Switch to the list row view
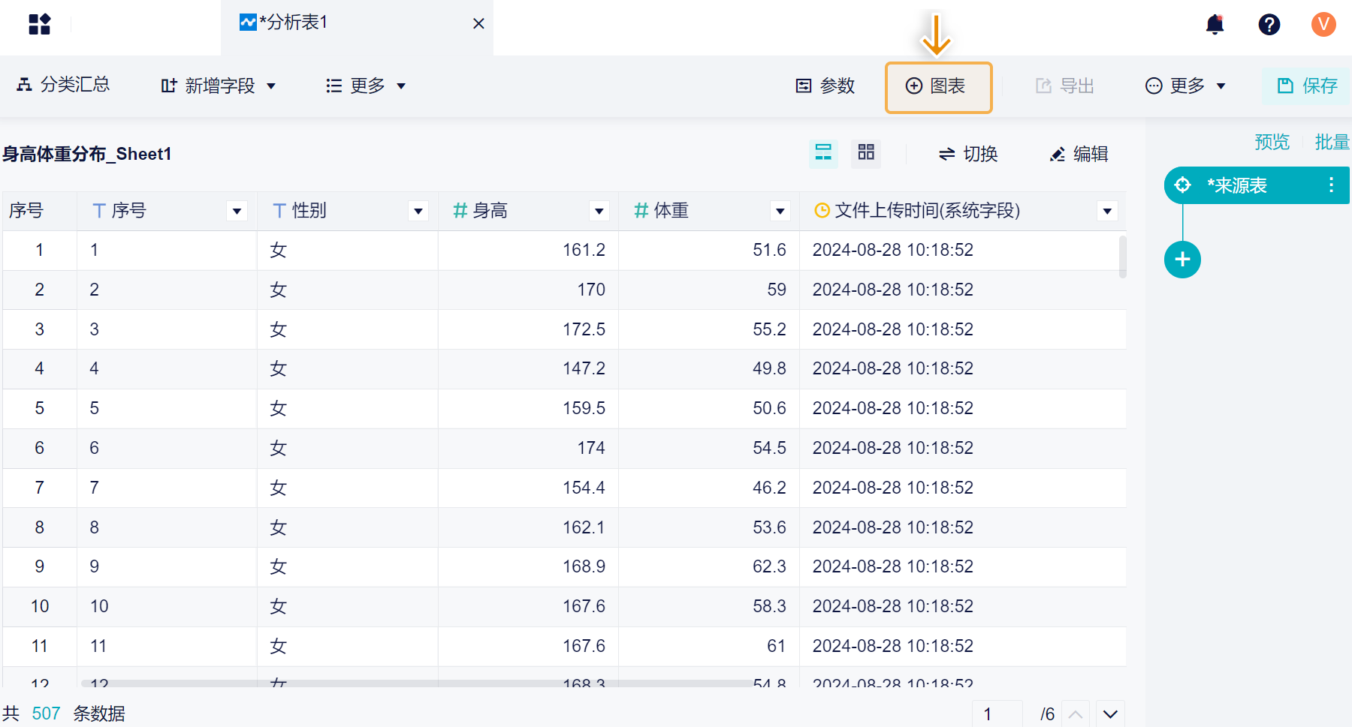 click(x=823, y=153)
